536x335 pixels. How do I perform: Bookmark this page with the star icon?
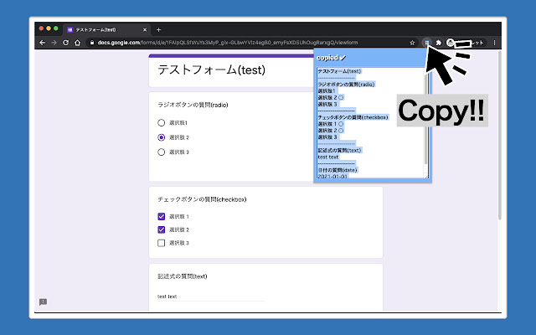[412, 43]
